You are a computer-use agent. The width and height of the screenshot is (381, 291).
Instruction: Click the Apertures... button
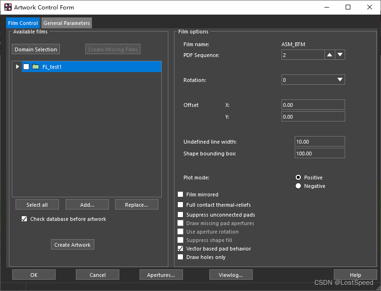coord(161,275)
